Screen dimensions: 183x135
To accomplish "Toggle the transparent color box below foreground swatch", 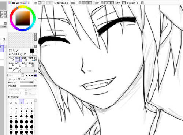I will pyautogui.click(x=31, y=55).
